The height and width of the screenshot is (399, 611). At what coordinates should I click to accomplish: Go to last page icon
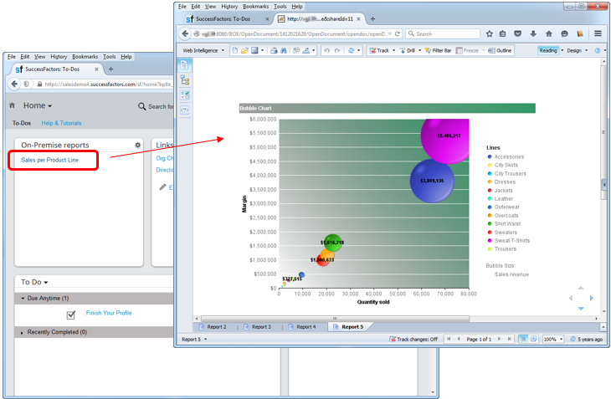coord(509,339)
